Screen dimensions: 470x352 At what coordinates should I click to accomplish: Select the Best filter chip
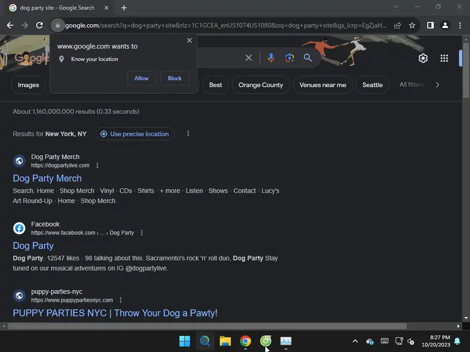point(216,85)
